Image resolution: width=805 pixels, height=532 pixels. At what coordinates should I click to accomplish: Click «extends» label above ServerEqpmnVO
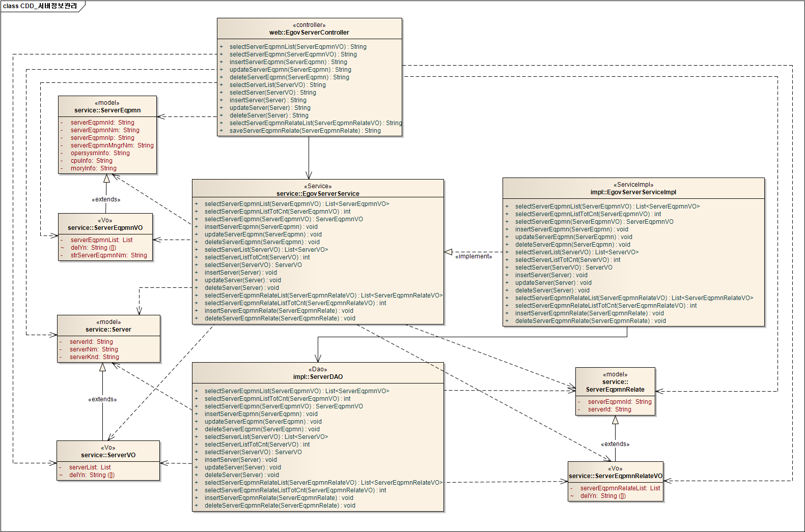click(106, 199)
